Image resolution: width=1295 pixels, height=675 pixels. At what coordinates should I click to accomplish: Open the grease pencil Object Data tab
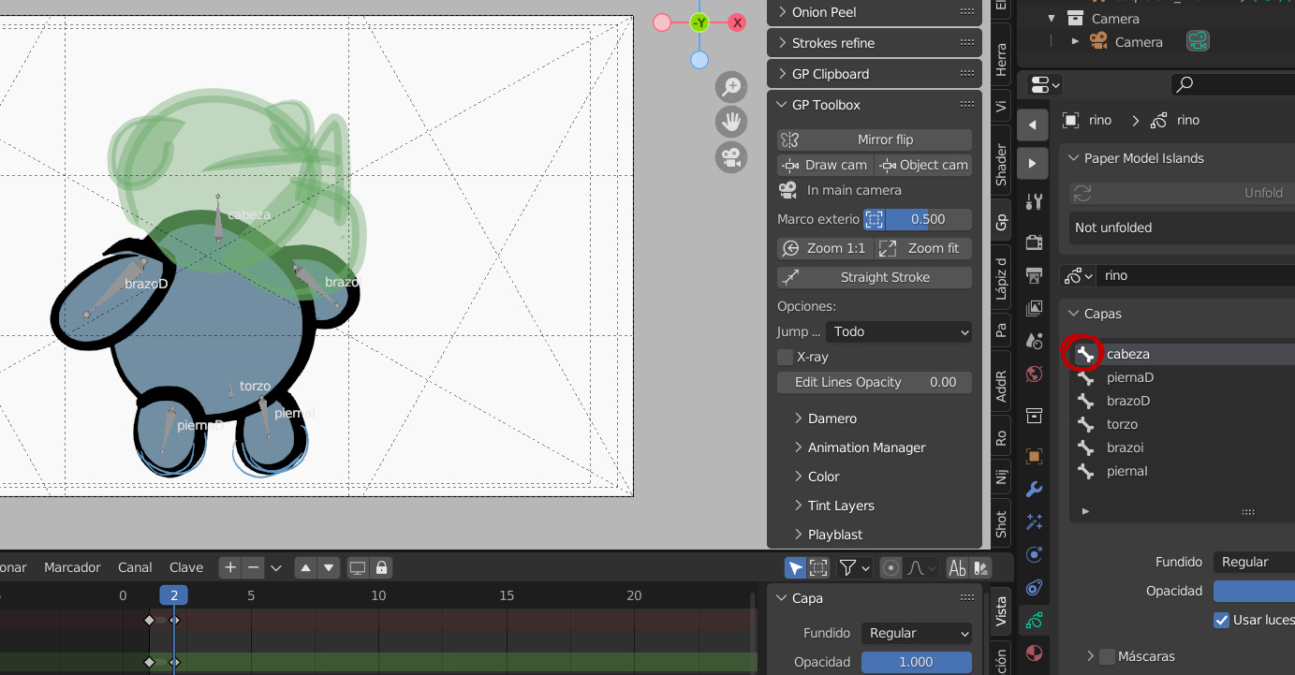(1034, 620)
